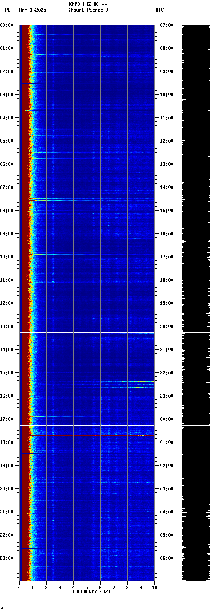Click the PDT '03:00' time label
The image size is (213, 612).
pyautogui.click(x=7, y=95)
